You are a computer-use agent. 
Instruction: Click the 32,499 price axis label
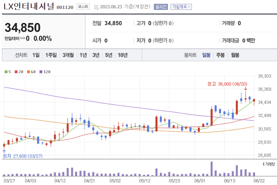pyautogui.click(x=265, y=115)
